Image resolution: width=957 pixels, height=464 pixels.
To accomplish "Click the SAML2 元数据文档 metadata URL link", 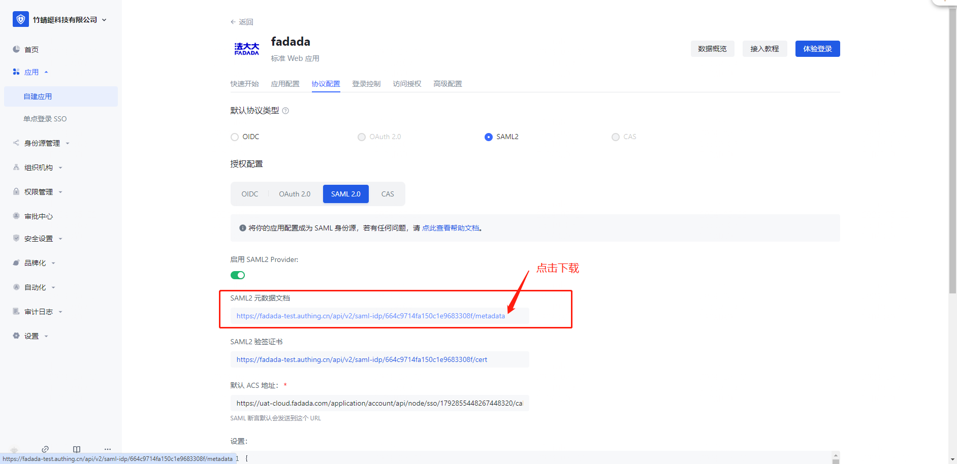I will 370,316.
